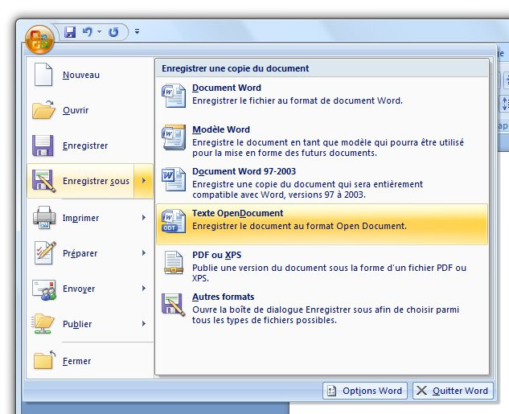The height and width of the screenshot is (414, 509).
Task: Click the Préparer document icon
Action: coord(43,253)
